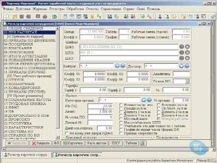
Task: Check the 'Местный налог' checkbox
Action: click(x=121, y=119)
